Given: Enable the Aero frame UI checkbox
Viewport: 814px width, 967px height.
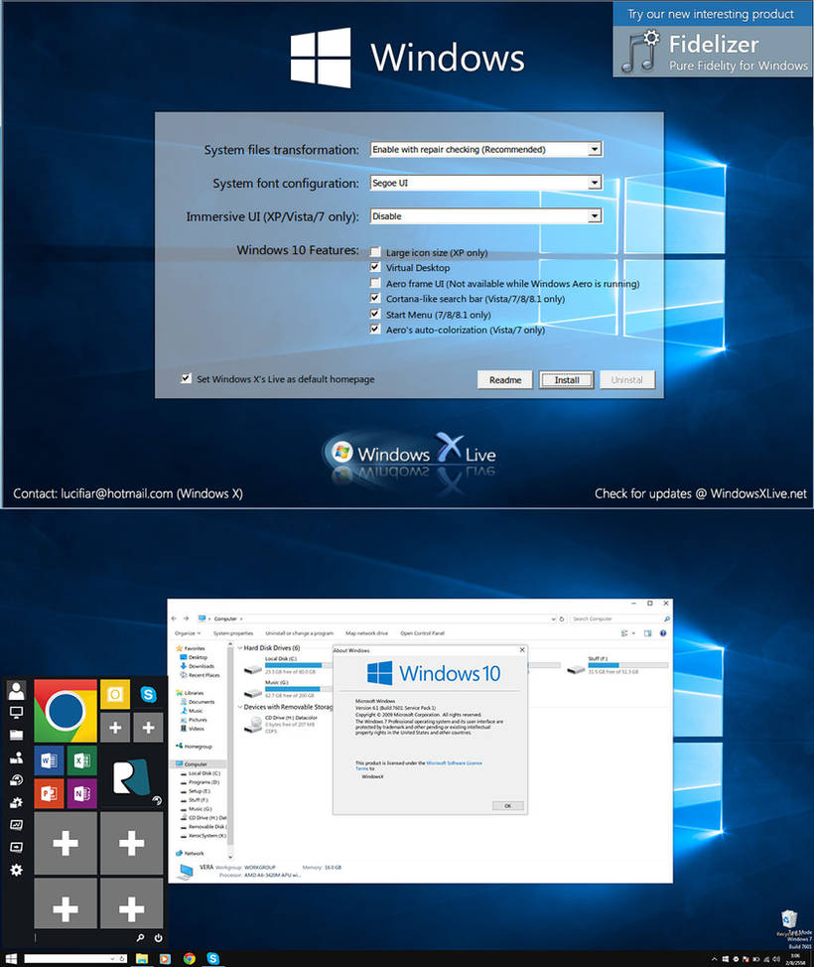Looking at the screenshot, I should point(375,283).
